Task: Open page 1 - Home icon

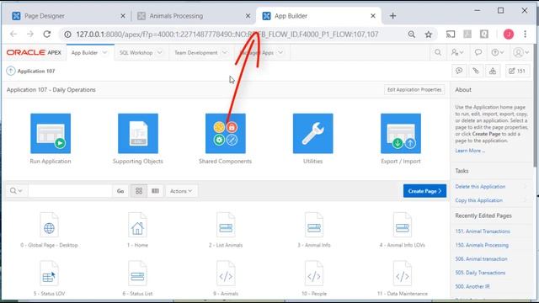Action: pyautogui.click(x=137, y=226)
